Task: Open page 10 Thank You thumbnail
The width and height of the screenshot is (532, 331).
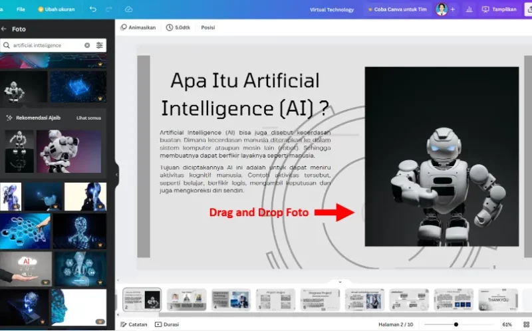Action: [498, 300]
